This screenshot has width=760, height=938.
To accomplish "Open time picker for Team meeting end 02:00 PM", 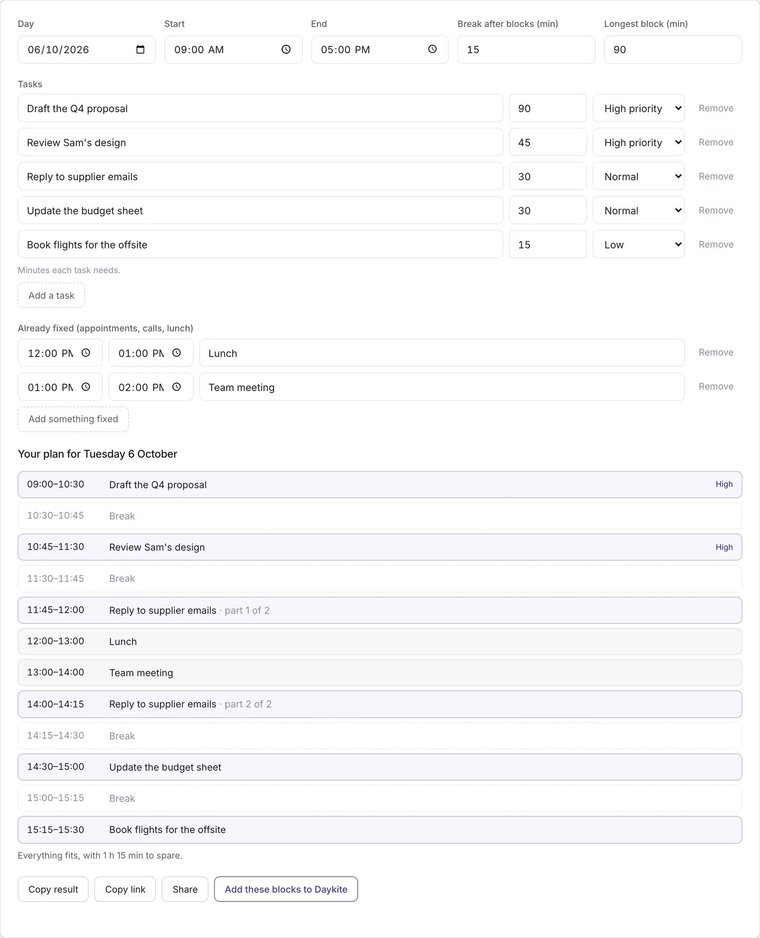I will point(176,387).
